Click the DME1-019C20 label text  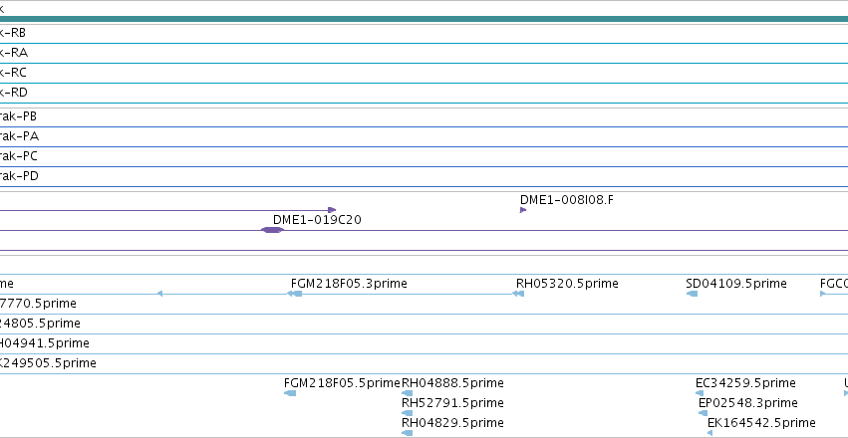point(317,220)
